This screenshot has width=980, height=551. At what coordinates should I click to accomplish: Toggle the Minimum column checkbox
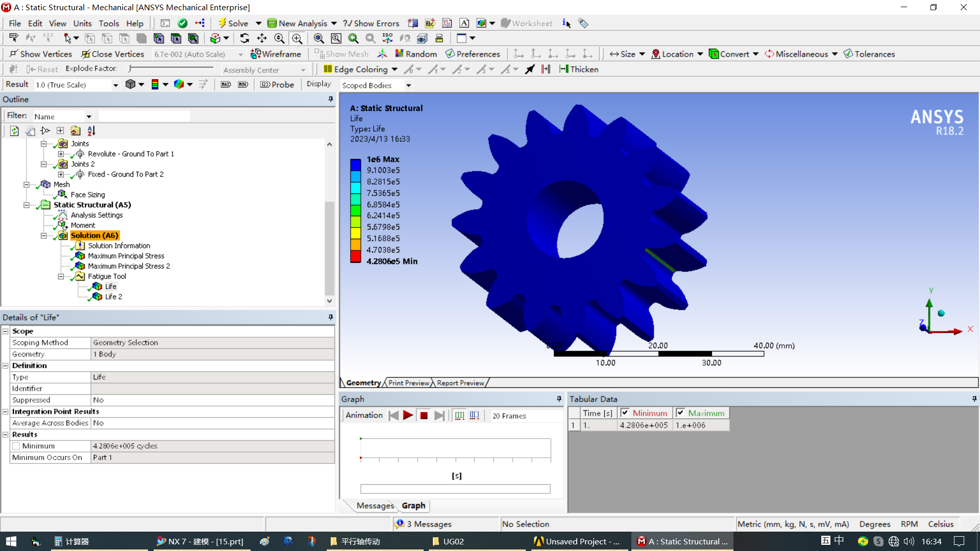point(625,413)
